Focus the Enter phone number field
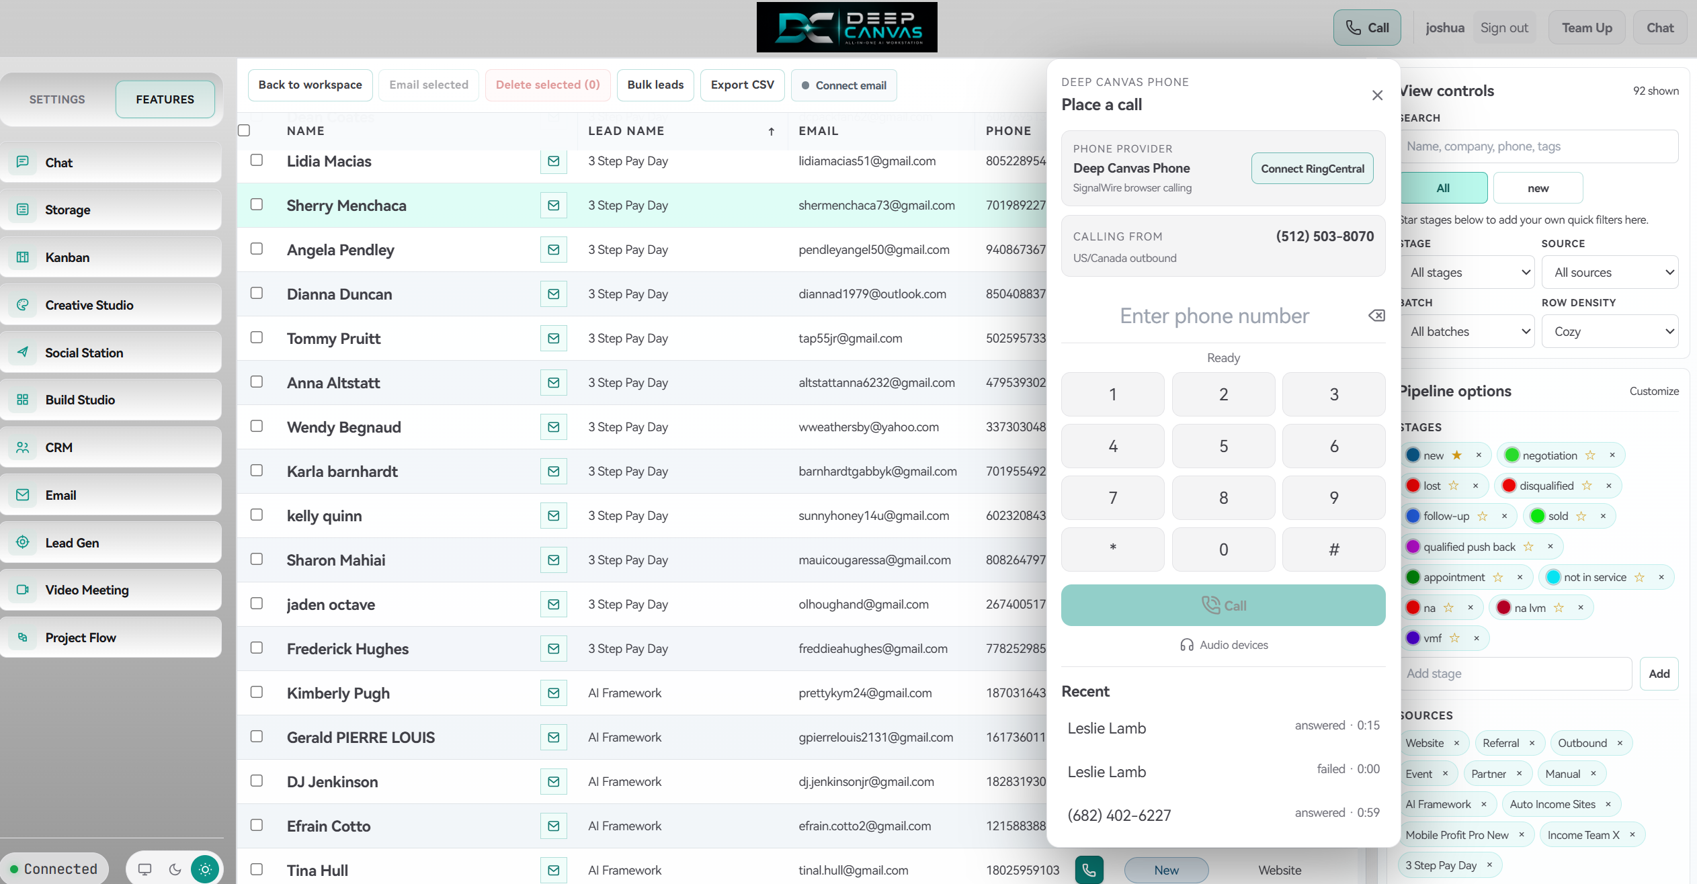1697x884 pixels. 1214,316
